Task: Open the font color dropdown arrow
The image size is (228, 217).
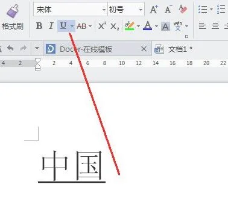Action: [x=156, y=26]
